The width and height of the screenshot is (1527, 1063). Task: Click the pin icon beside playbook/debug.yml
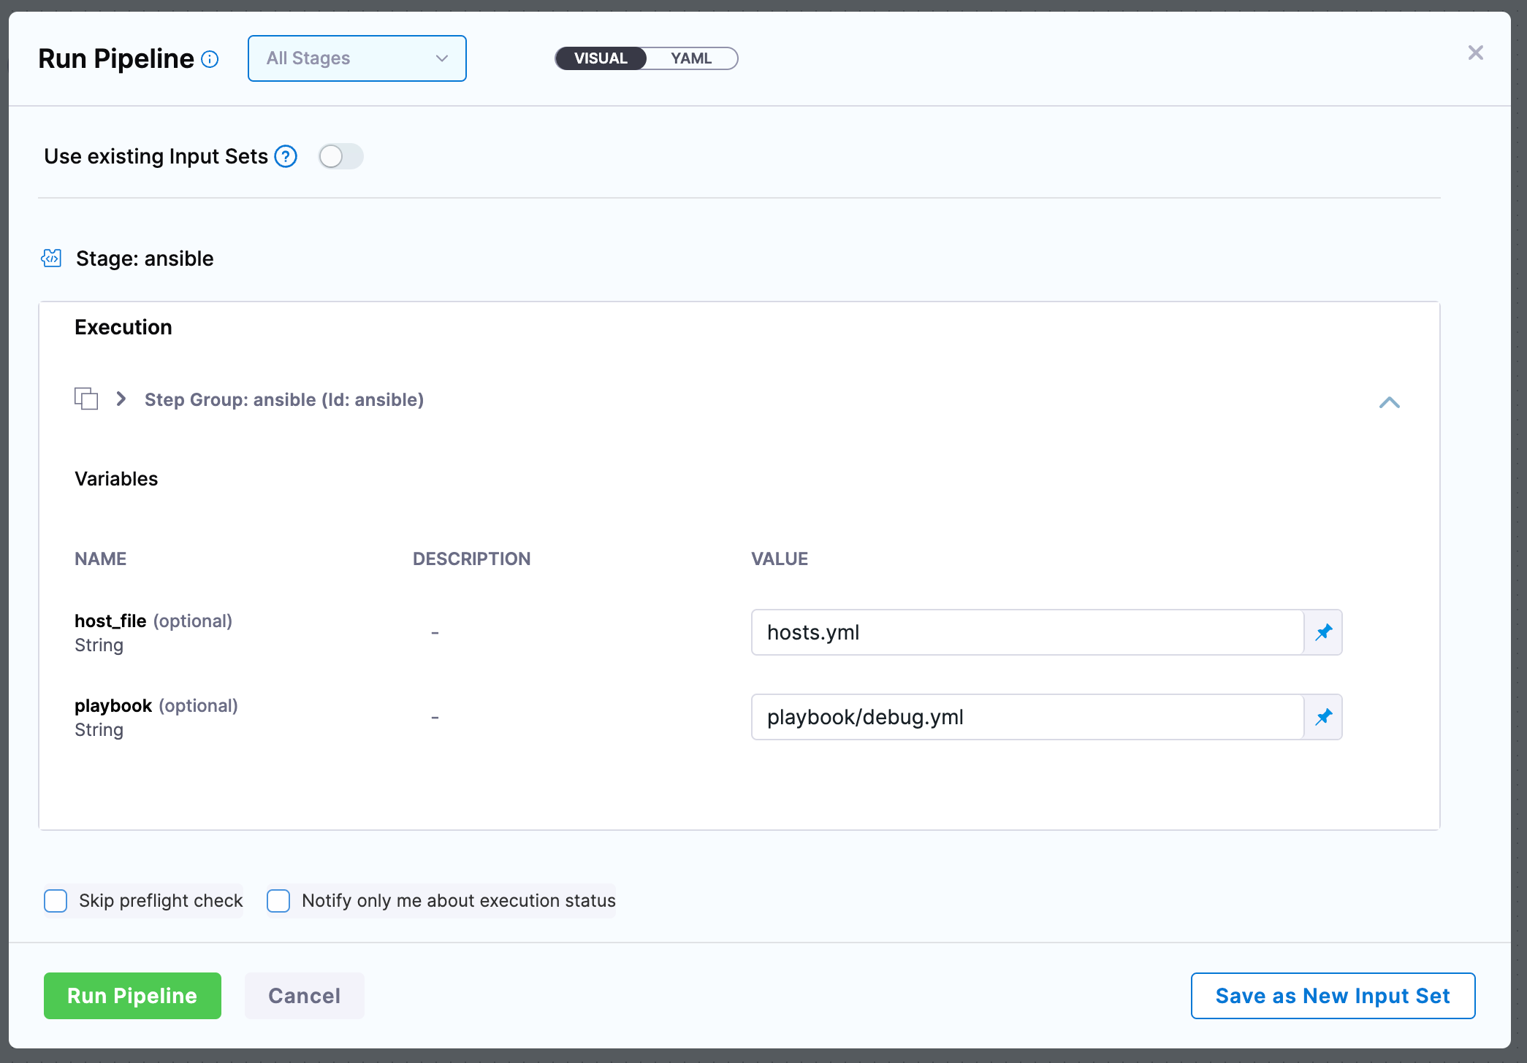tap(1323, 717)
